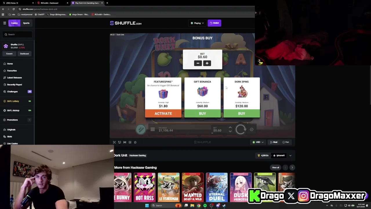Screen dimensions: 371x209
Task: Open the SHFL Dashboard button
Action: pos(24,53)
